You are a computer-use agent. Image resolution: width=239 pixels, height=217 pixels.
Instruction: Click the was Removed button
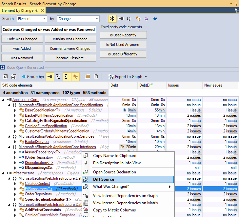22,58
